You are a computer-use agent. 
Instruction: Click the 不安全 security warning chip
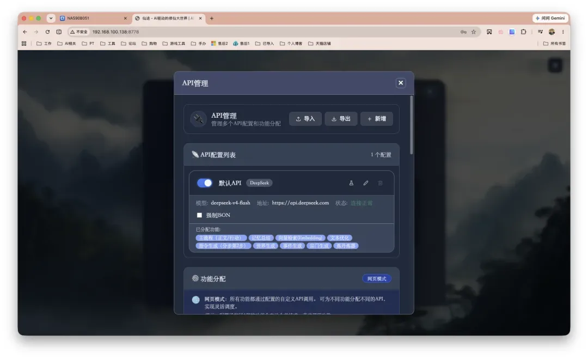tap(79, 32)
